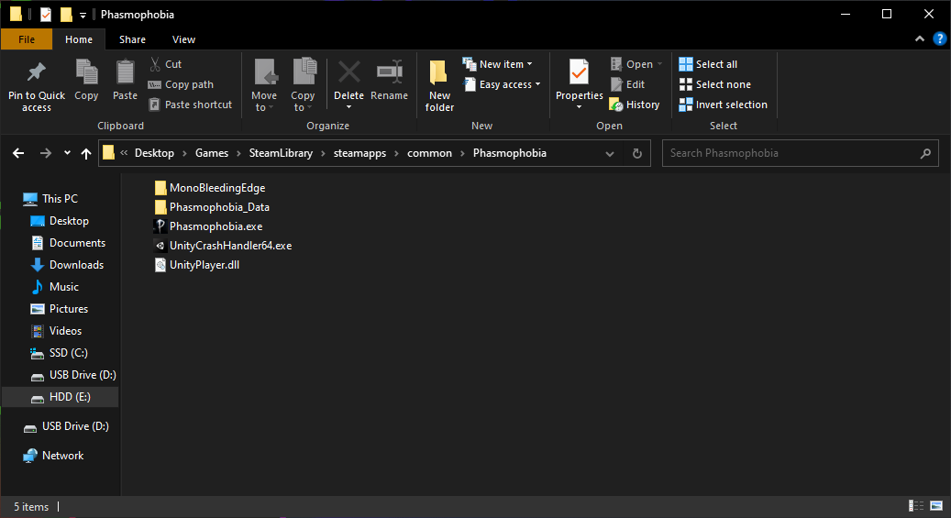Create a New folder

click(x=439, y=85)
